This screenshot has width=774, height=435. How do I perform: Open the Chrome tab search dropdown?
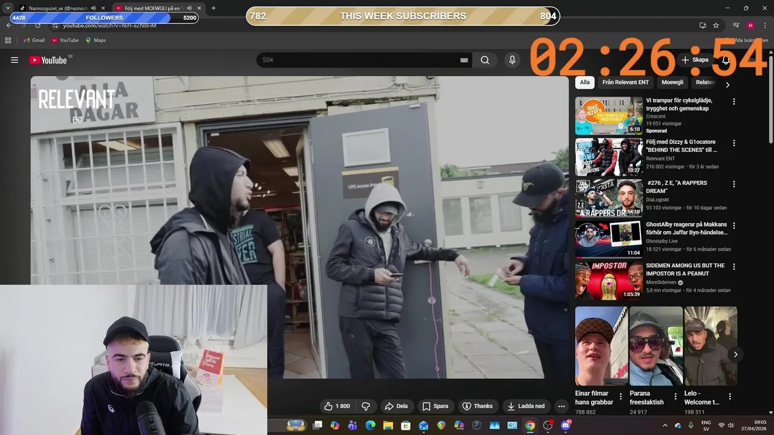(8, 8)
